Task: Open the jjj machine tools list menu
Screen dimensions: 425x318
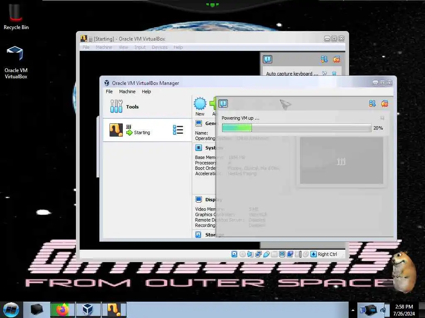Action: click(178, 130)
